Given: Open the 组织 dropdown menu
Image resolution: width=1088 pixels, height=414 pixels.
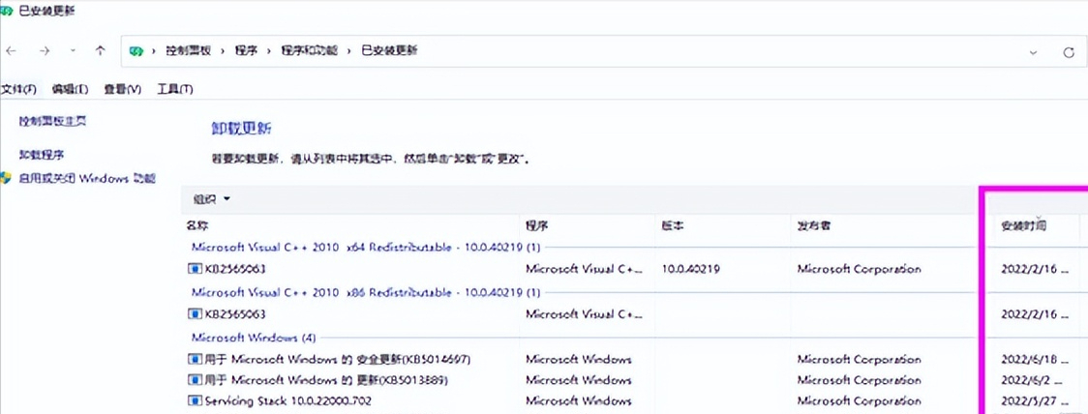Looking at the screenshot, I should (x=212, y=199).
